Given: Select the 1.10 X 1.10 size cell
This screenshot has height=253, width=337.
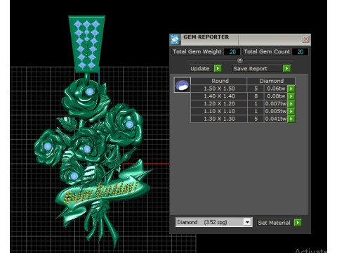Looking at the screenshot, I should coord(219,111).
